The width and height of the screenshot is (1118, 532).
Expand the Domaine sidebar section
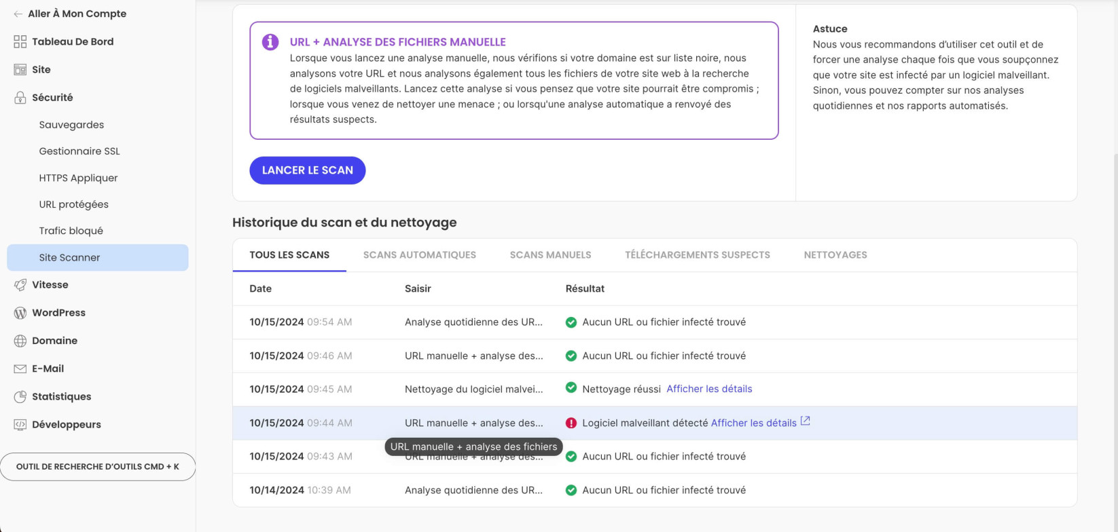click(54, 341)
